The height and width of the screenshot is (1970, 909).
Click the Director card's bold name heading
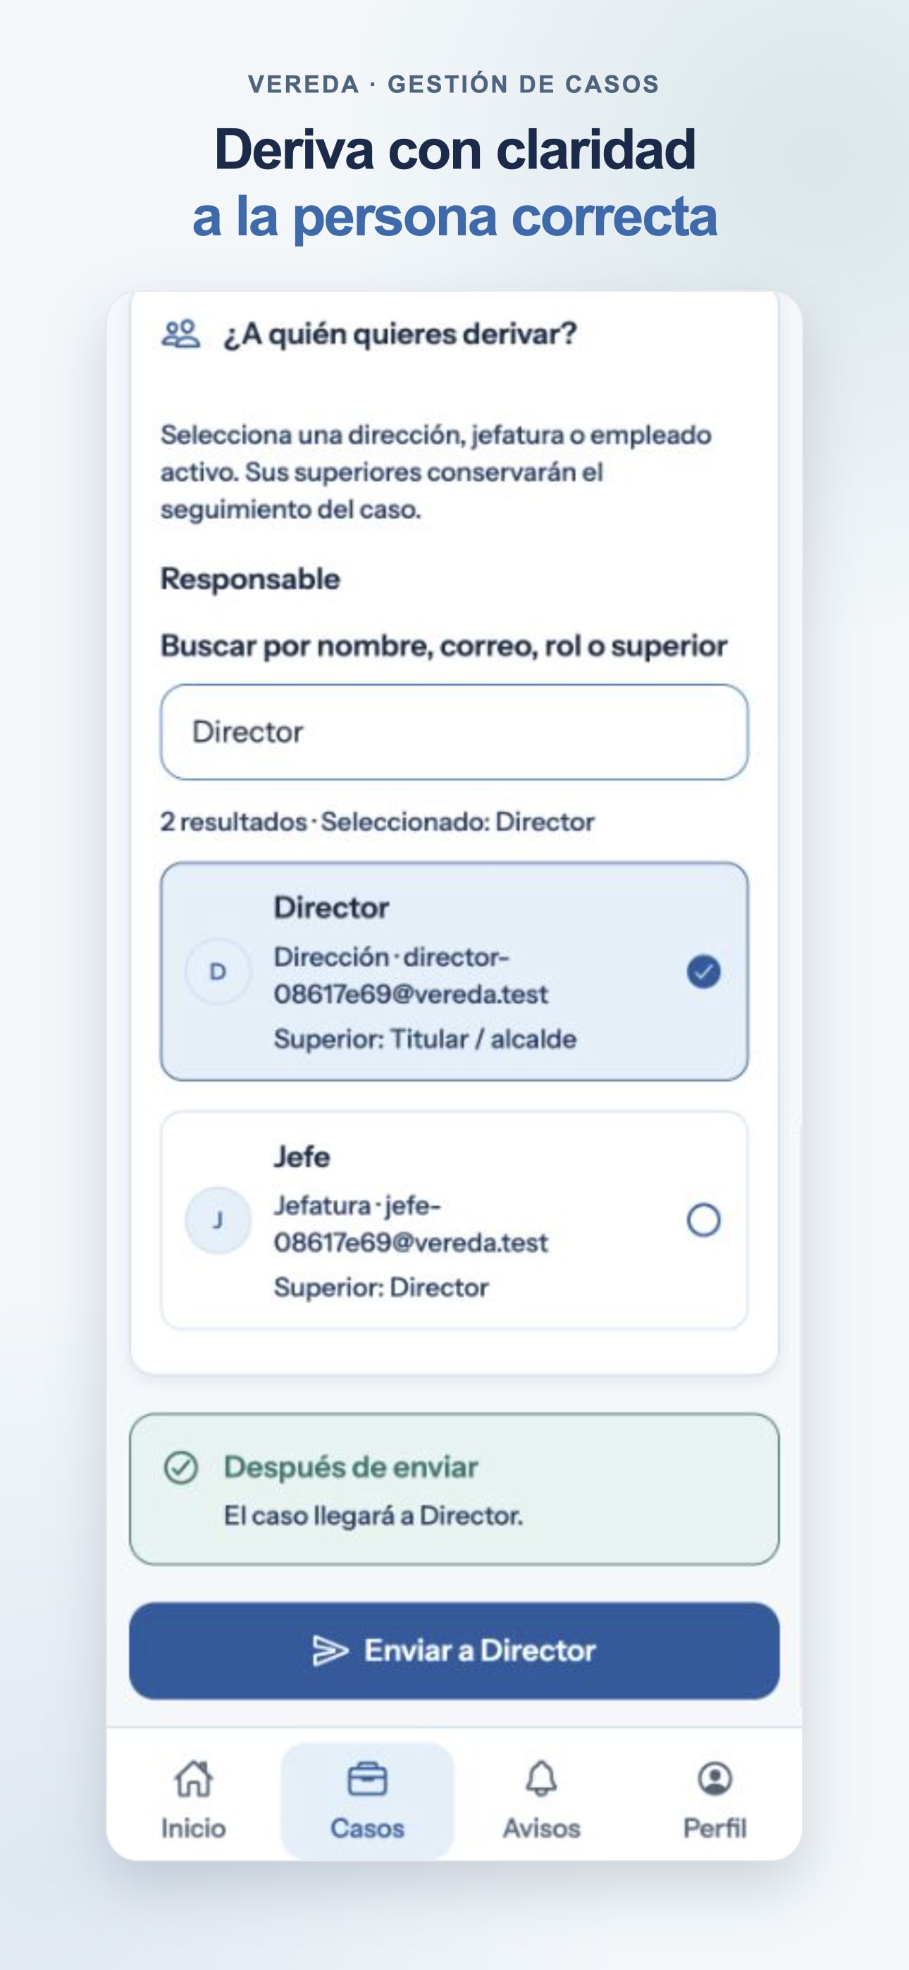tap(331, 907)
